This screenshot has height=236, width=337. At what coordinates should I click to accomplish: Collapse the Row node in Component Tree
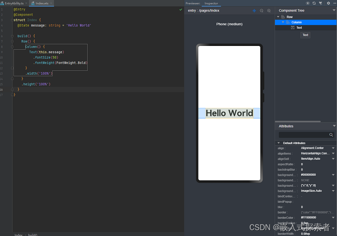point(278,17)
